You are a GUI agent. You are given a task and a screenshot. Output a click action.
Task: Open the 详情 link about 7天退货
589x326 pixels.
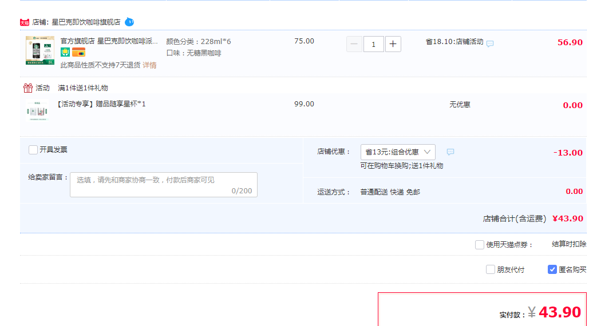149,65
